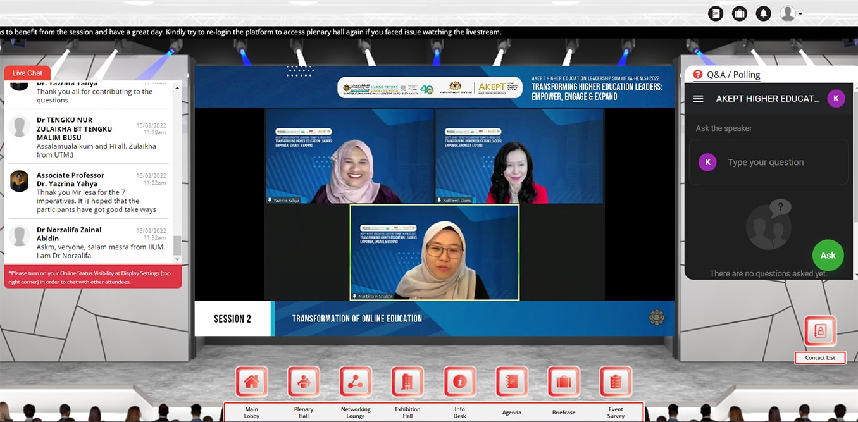Click Nurbiha A Shukor's video feed

tap(435, 252)
